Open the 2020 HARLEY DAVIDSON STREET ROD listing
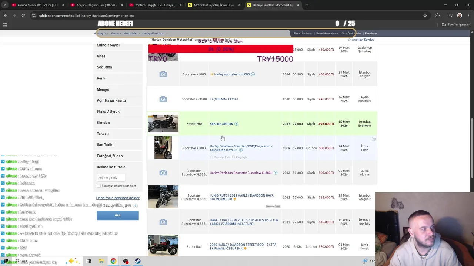Viewport: 474px width, 266px height. point(243,246)
